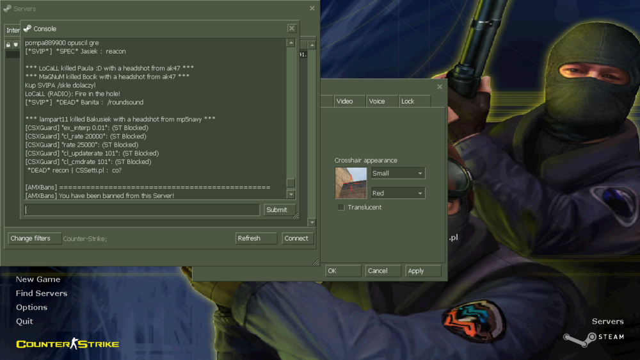Click the Connect button
This screenshot has width=640, height=360.
point(298,239)
